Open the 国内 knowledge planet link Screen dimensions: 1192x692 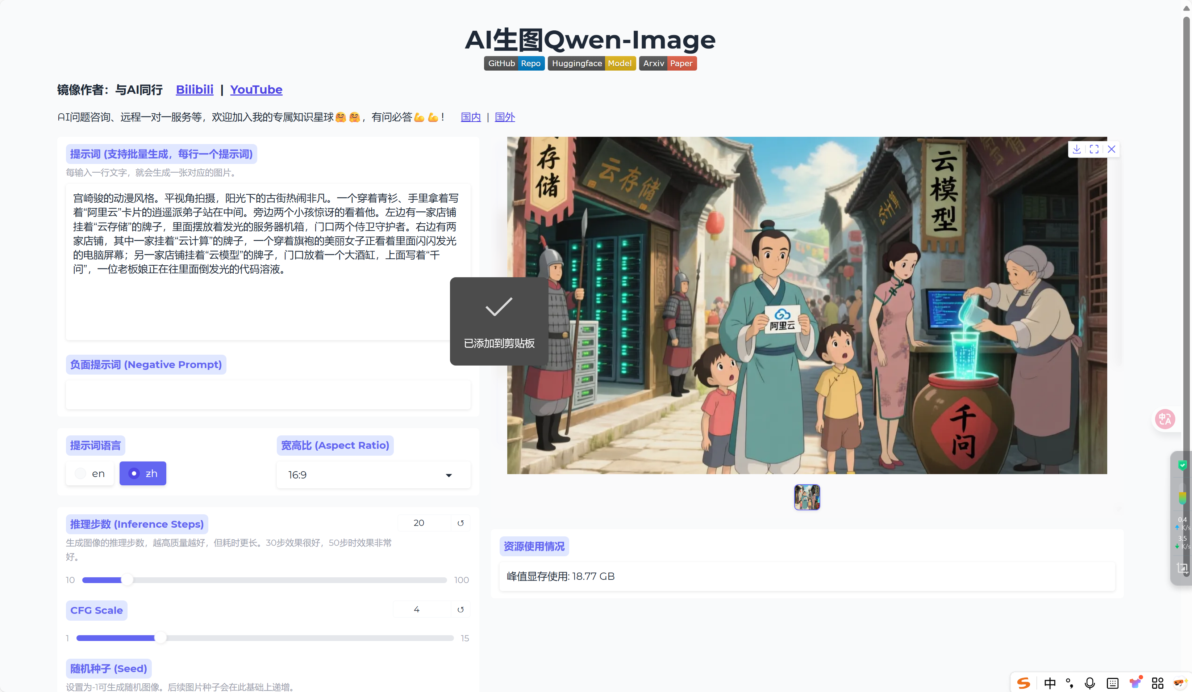pos(471,117)
